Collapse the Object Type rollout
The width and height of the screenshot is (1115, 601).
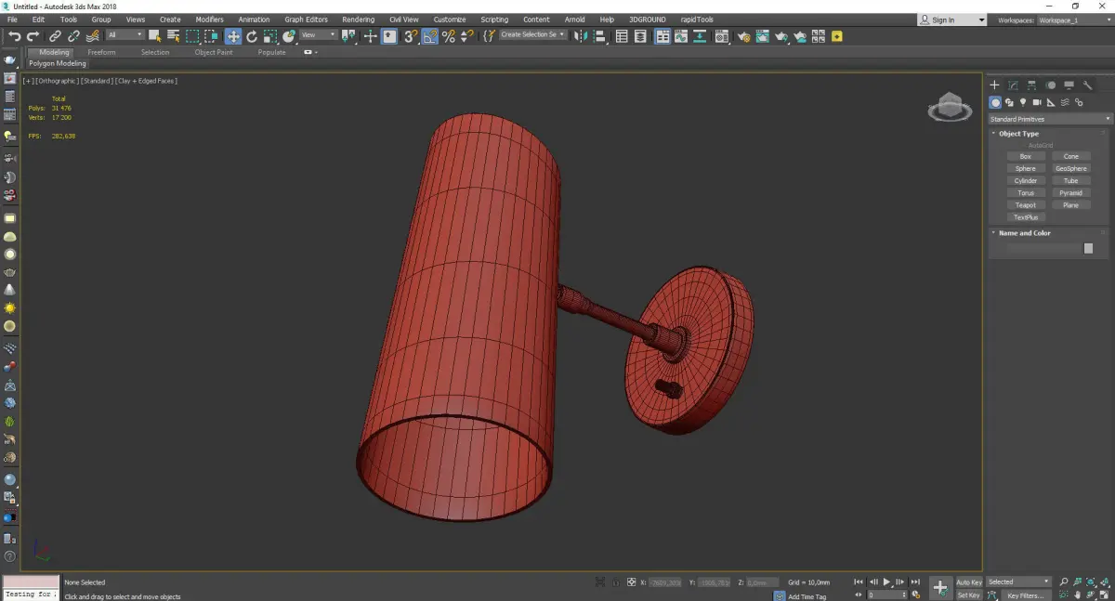tap(1018, 134)
